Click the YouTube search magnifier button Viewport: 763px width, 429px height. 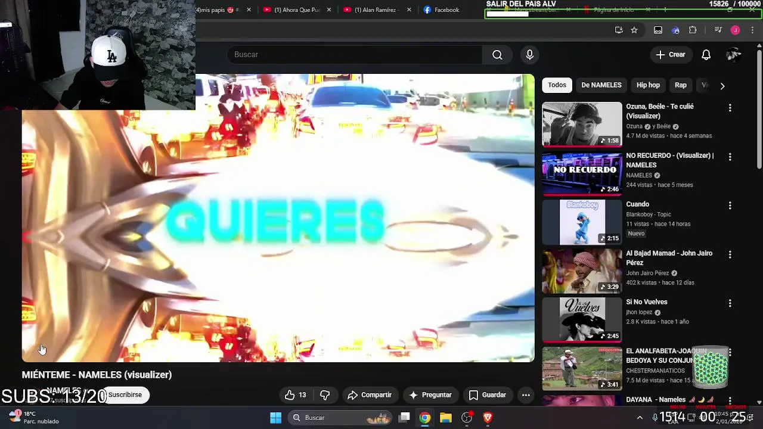click(x=497, y=55)
